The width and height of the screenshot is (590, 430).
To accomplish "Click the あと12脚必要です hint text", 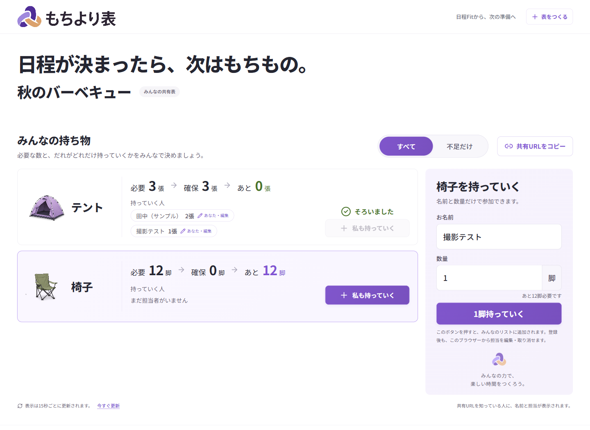I will pyautogui.click(x=542, y=296).
